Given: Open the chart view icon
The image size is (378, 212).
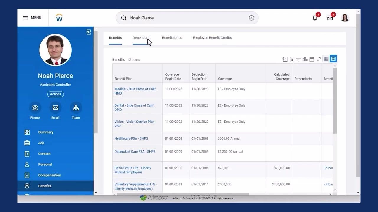Looking at the screenshot, I should pos(305,59).
